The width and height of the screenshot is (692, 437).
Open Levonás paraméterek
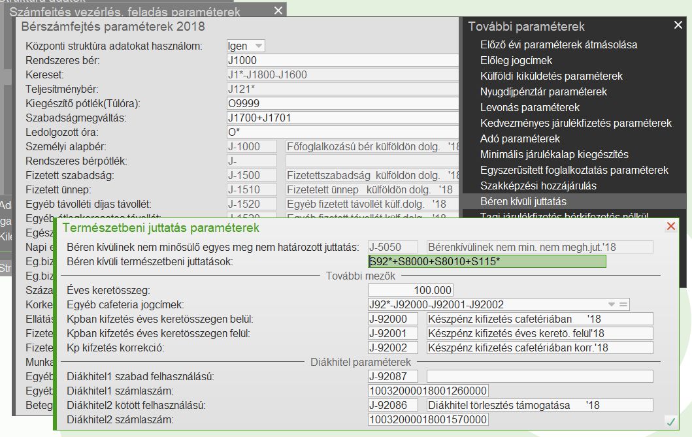coord(529,107)
